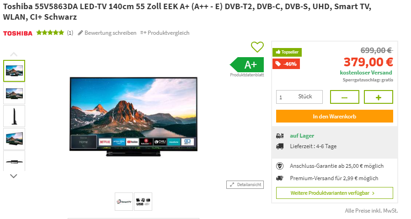Viewport: 411px width, 219px height.
Task: Add to cart via In den Warenkorb
Action: pyautogui.click(x=335, y=116)
